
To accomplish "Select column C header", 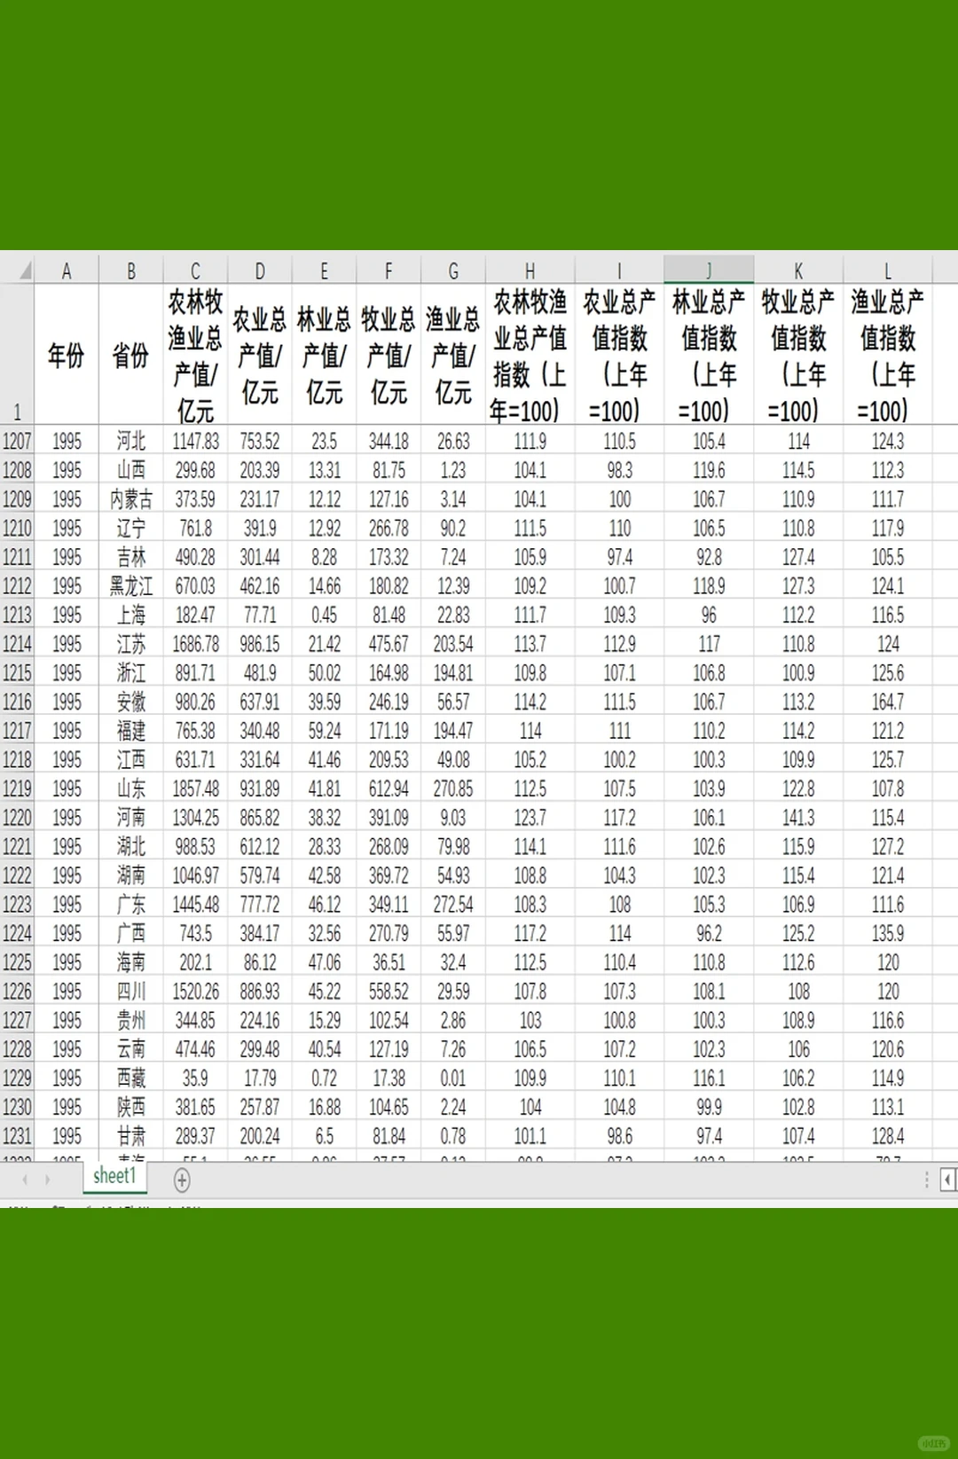I will [195, 271].
